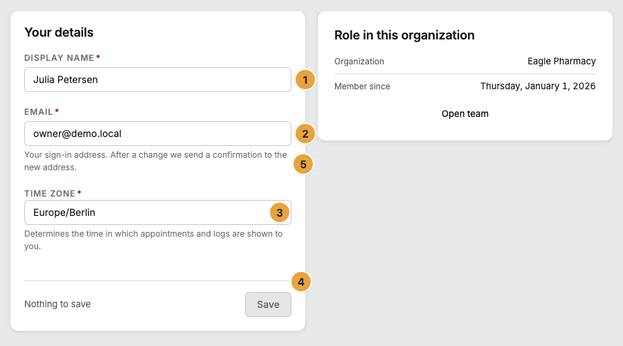Click the email sign-in address help text

155,161
